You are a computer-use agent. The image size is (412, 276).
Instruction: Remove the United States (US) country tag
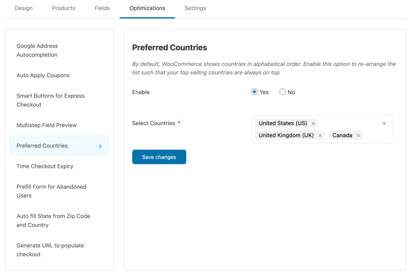point(313,123)
